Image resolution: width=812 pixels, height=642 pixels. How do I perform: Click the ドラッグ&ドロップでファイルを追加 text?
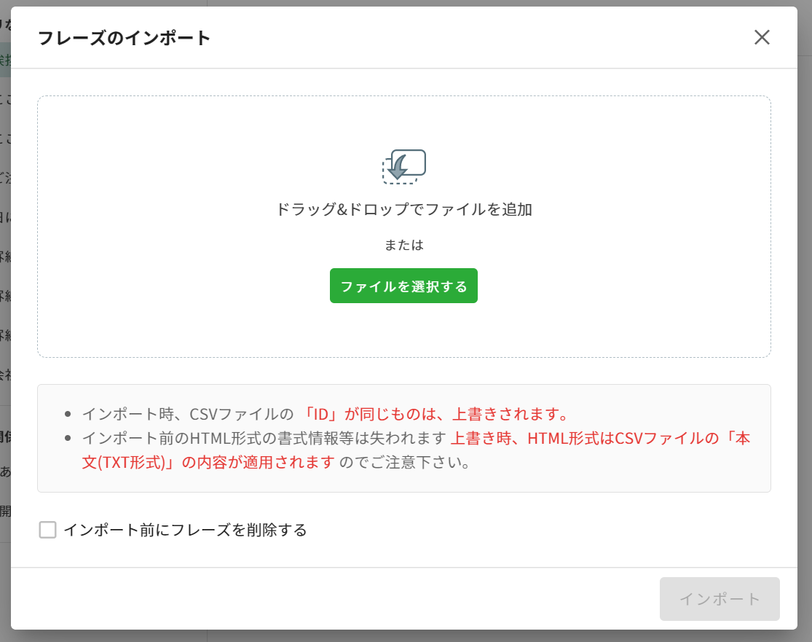404,210
